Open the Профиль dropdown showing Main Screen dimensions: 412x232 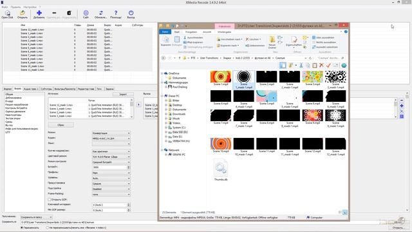[111, 173]
